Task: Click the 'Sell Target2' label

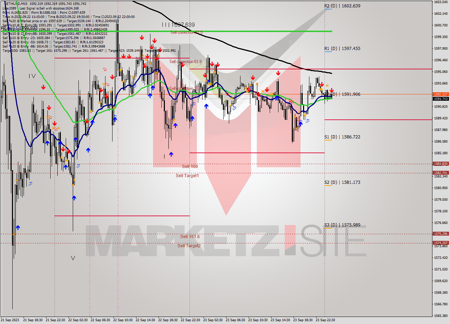Action: (189, 245)
